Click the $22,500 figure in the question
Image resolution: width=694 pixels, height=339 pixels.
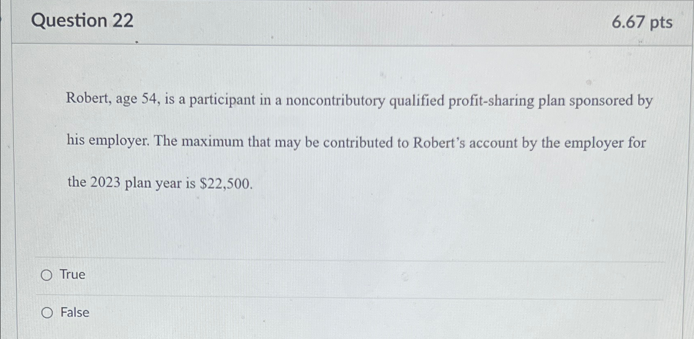pyautogui.click(x=225, y=184)
